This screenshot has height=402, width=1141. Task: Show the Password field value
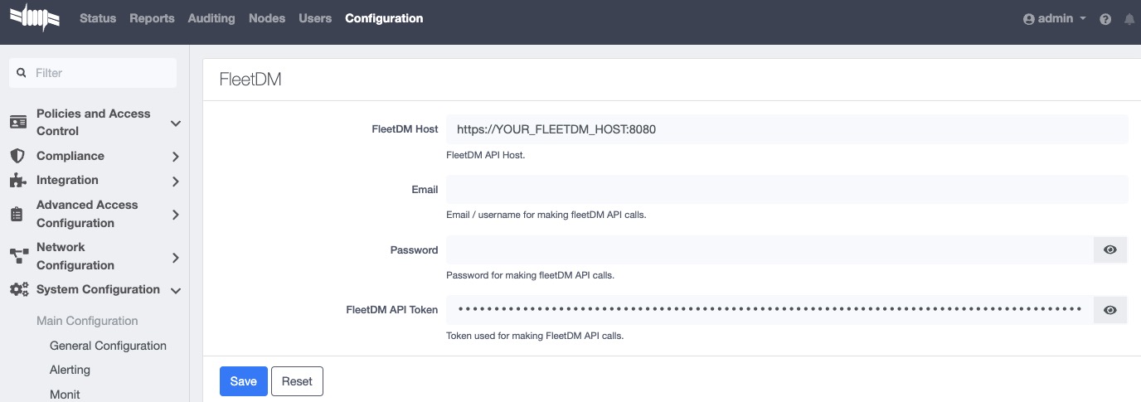(1110, 249)
